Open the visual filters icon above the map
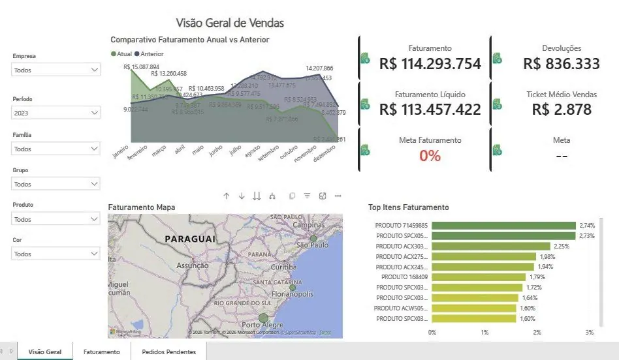The image size is (619, 360). point(307,196)
